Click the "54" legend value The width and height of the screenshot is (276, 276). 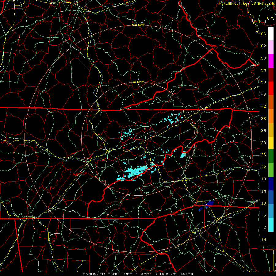coord(263,70)
